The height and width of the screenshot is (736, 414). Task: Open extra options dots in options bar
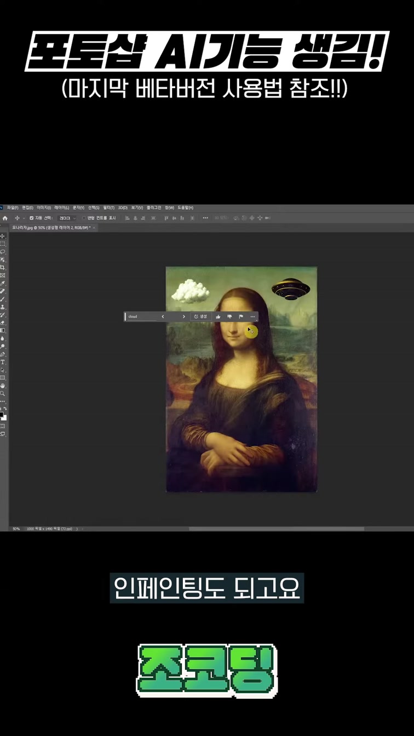click(205, 218)
